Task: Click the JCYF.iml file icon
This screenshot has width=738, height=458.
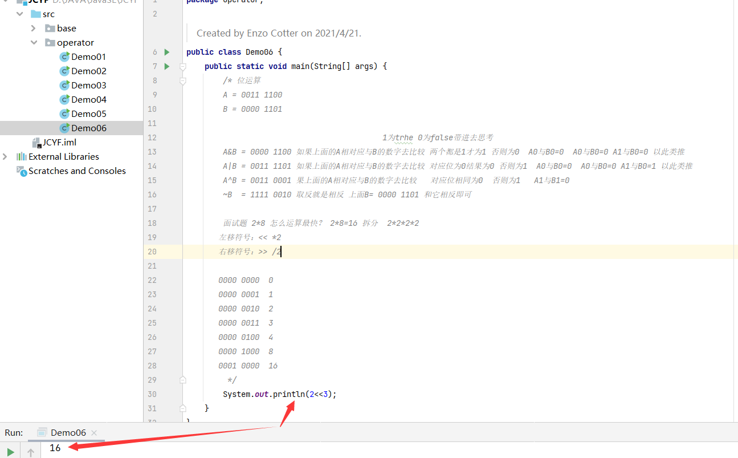Action: [36, 142]
